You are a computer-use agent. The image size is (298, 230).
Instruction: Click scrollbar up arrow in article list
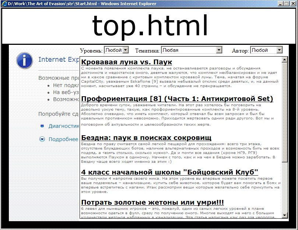click(284, 60)
